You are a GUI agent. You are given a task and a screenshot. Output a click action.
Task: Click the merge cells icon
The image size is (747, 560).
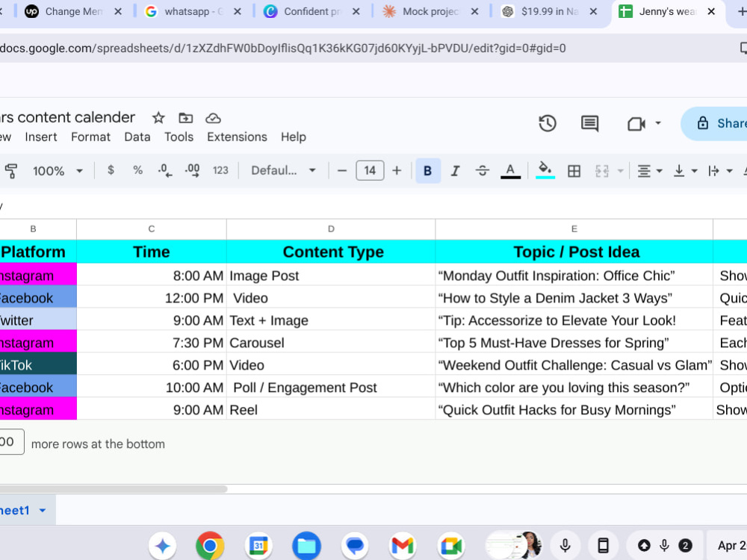[x=601, y=171]
